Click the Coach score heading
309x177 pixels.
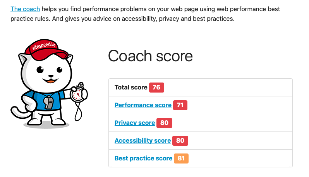tap(150, 56)
